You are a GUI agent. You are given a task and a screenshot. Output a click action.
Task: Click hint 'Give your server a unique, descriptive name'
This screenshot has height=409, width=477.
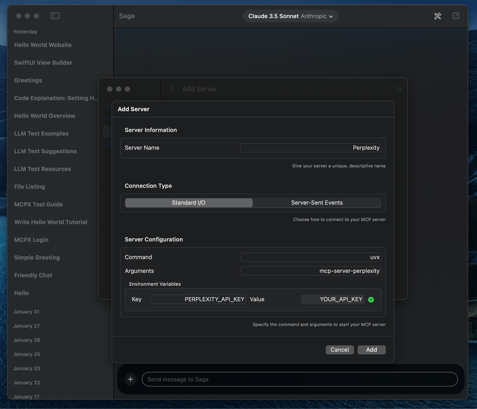coord(339,166)
